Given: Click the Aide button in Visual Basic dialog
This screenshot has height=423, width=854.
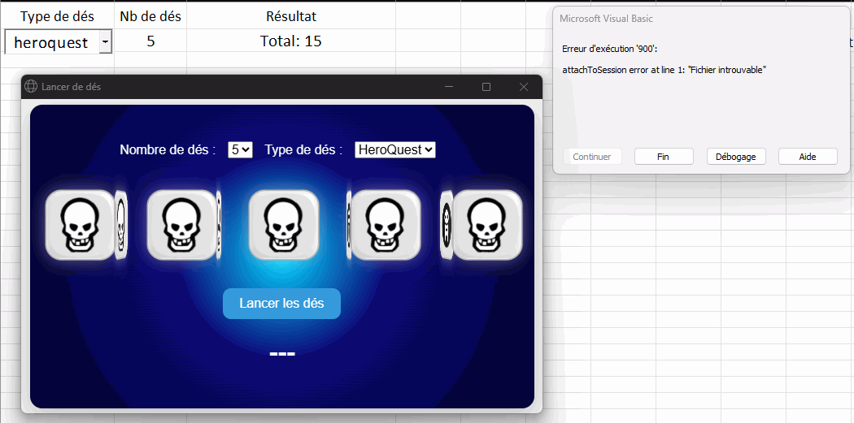Looking at the screenshot, I should pos(808,157).
